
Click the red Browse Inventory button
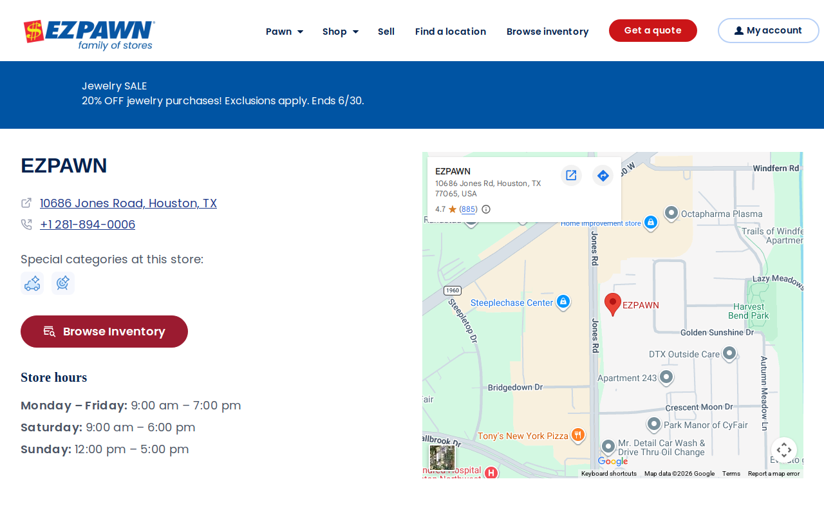pyautogui.click(x=104, y=332)
